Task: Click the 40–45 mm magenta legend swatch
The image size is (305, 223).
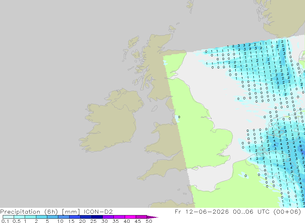Action: pyautogui.click(x=130, y=217)
